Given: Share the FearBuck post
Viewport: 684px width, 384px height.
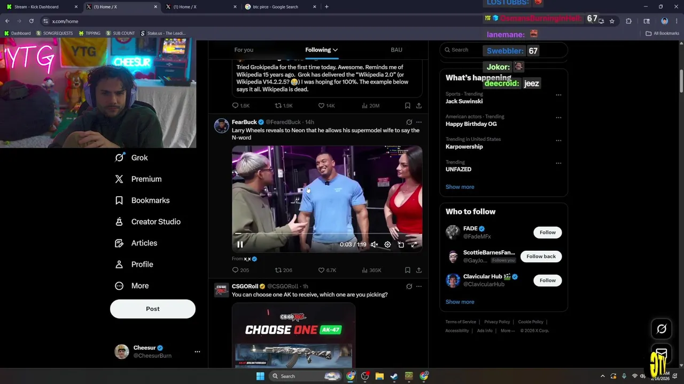Looking at the screenshot, I should [x=419, y=270].
